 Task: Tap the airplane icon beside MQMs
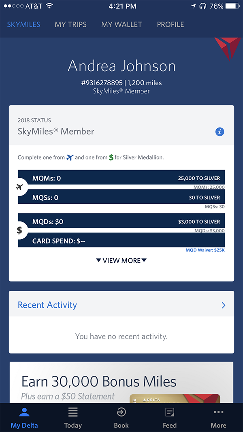[19, 187]
